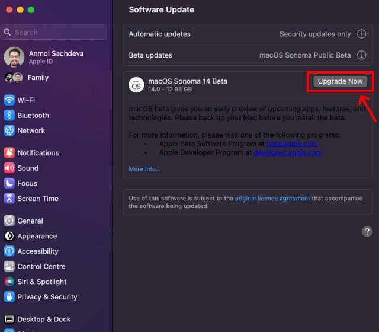This screenshot has width=379, height=332.
Task: Click the Anmol Sachdeva profile photo
Action: [x=14, y=57]
